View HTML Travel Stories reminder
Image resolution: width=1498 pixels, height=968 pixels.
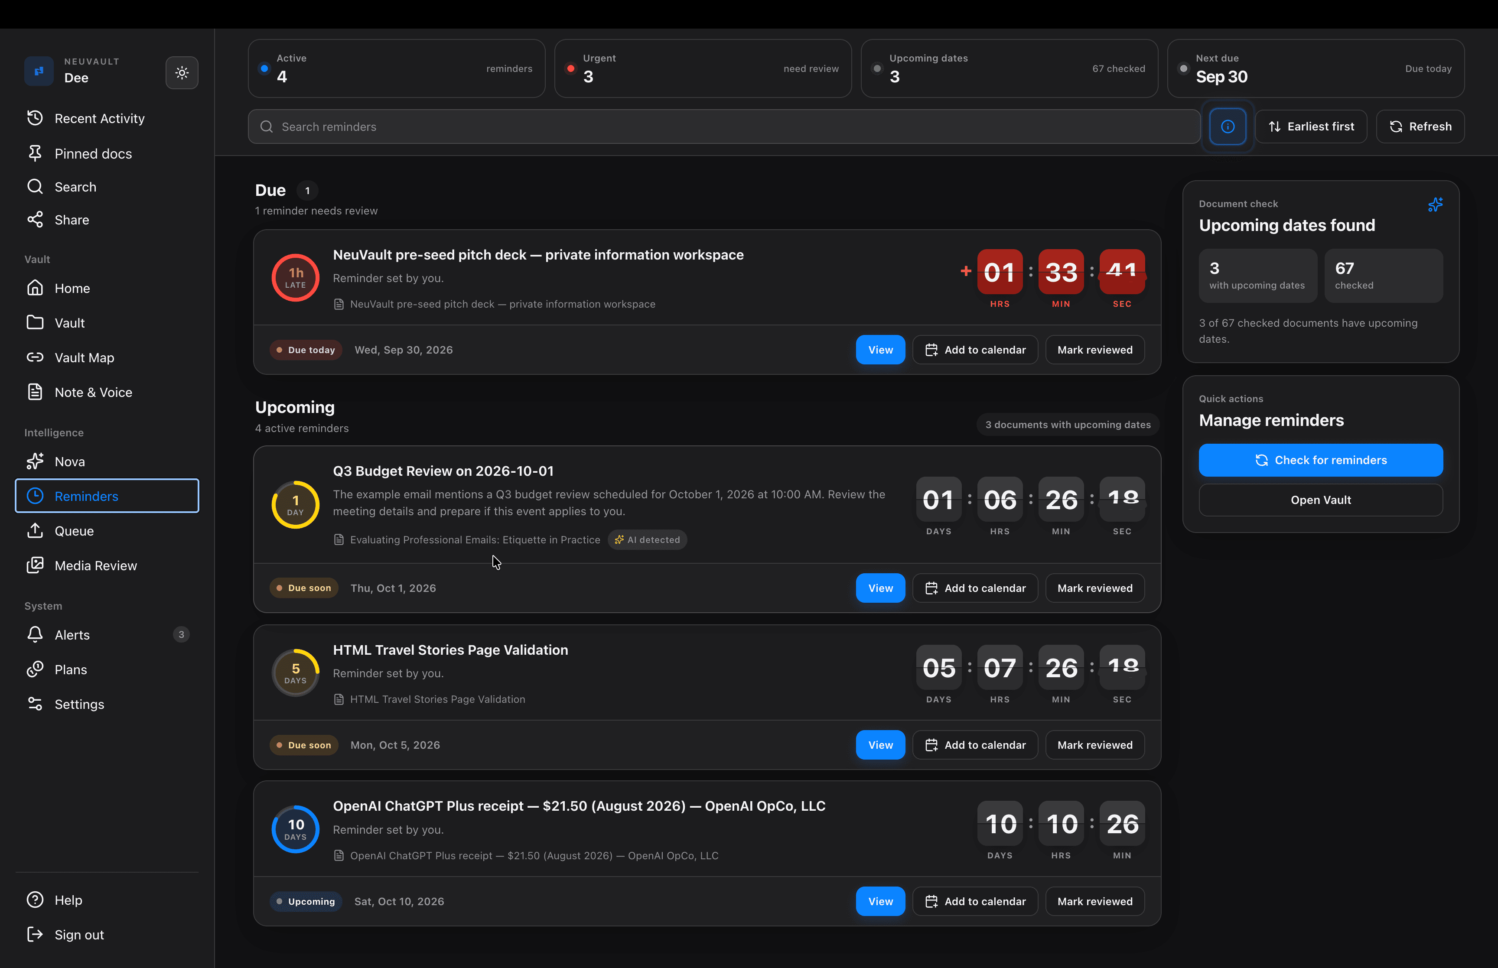click(x=880, y=745)
